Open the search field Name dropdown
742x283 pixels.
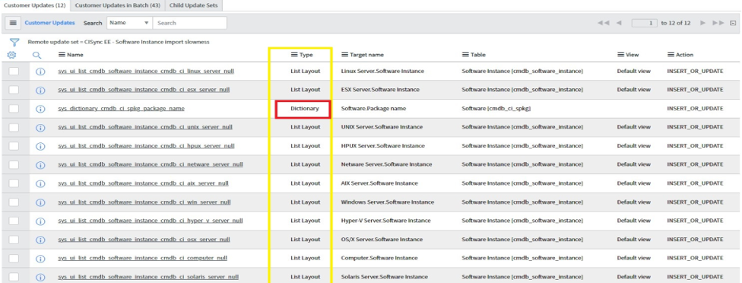click(x=129, y=23)
